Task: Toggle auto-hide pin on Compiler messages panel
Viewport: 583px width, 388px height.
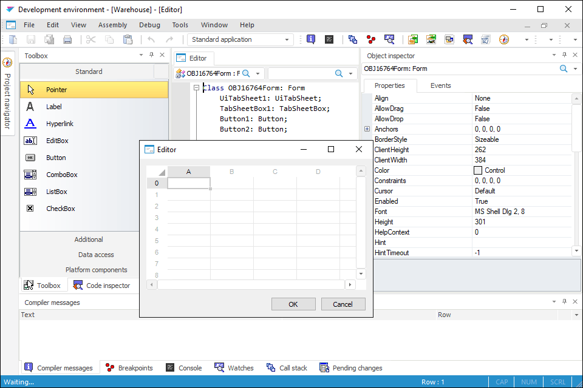Action: pos(564,302)
